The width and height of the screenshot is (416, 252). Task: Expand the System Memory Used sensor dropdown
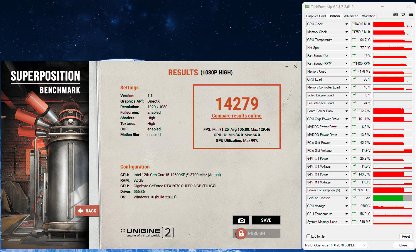346,222
